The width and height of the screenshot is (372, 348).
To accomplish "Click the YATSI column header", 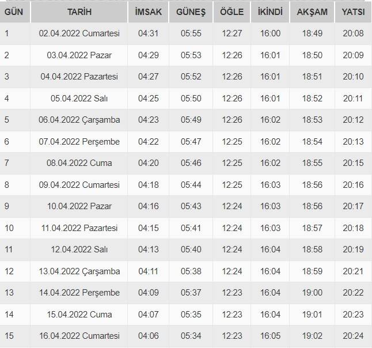I will 352,12.
